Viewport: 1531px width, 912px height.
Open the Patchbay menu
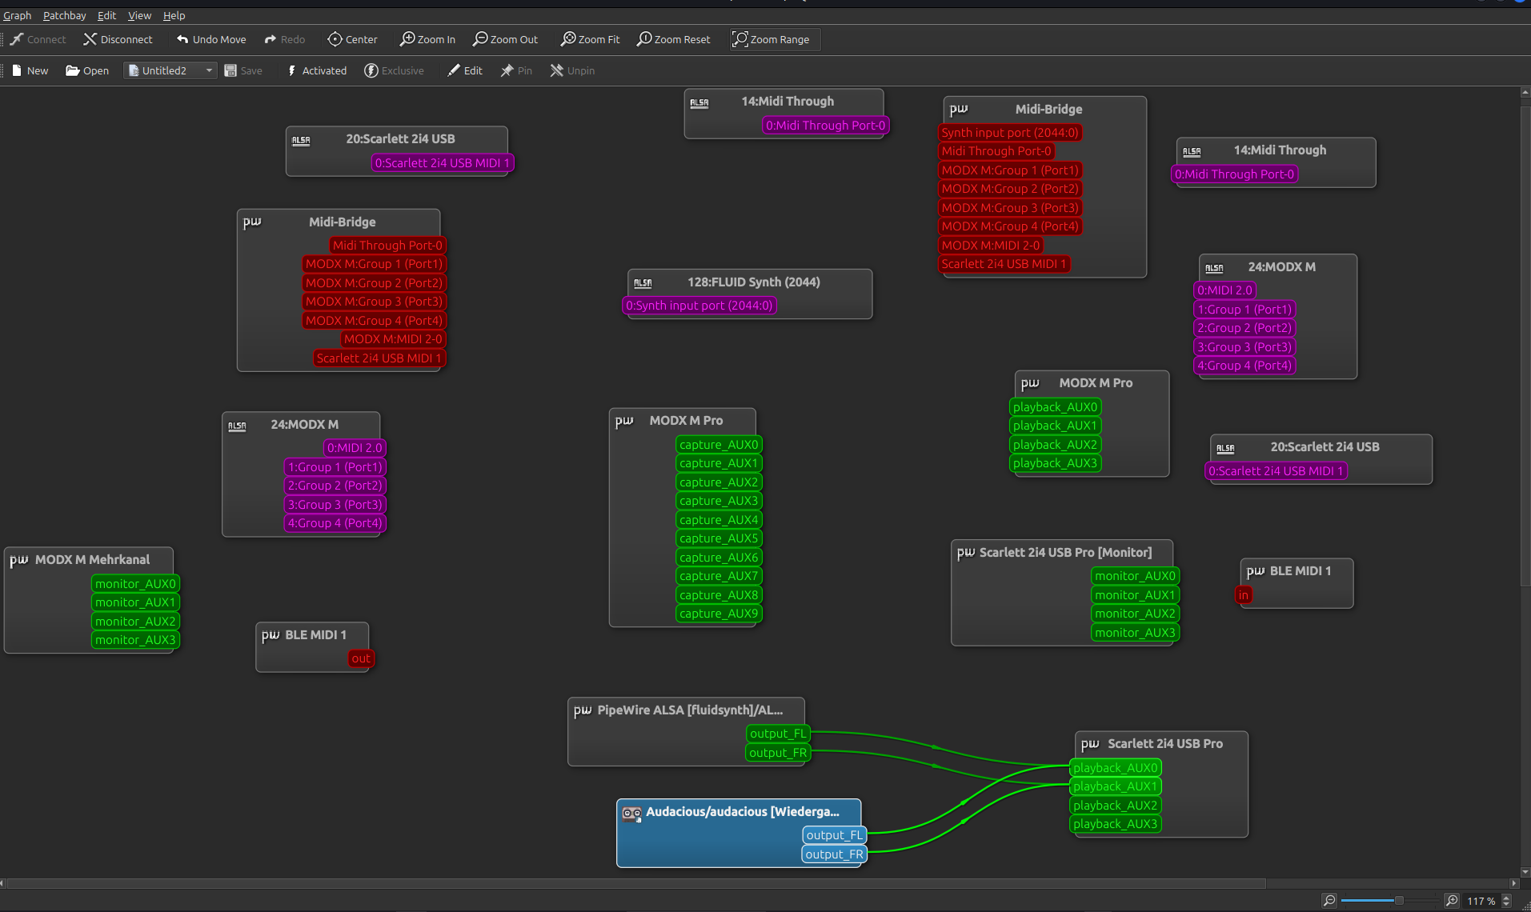tap(64, 15)
